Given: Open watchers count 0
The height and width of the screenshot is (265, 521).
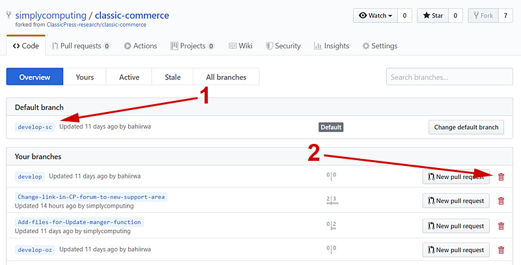Looking at the screenshot, I should 404,16.
